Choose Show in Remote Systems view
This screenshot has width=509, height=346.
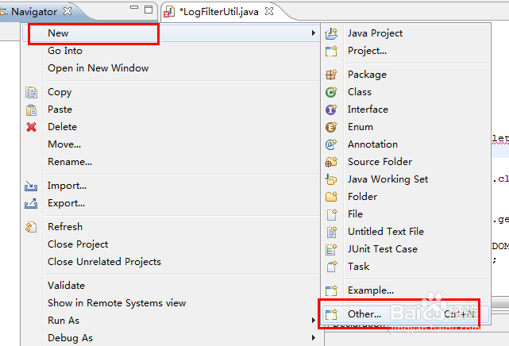(117, 303)
